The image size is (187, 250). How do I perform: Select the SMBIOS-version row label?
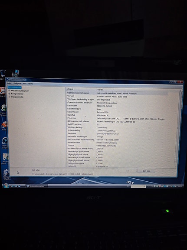pyautogui.click(x=74, y=124)
